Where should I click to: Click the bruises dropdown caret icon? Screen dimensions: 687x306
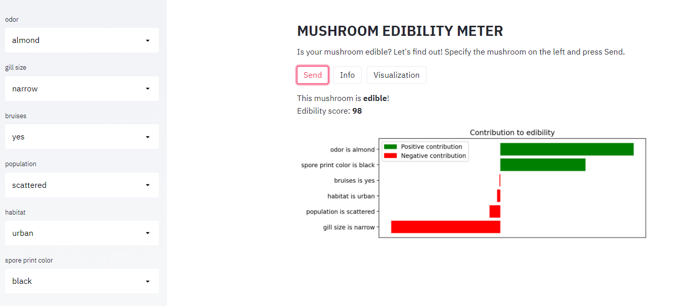click(x=148, y=137)
